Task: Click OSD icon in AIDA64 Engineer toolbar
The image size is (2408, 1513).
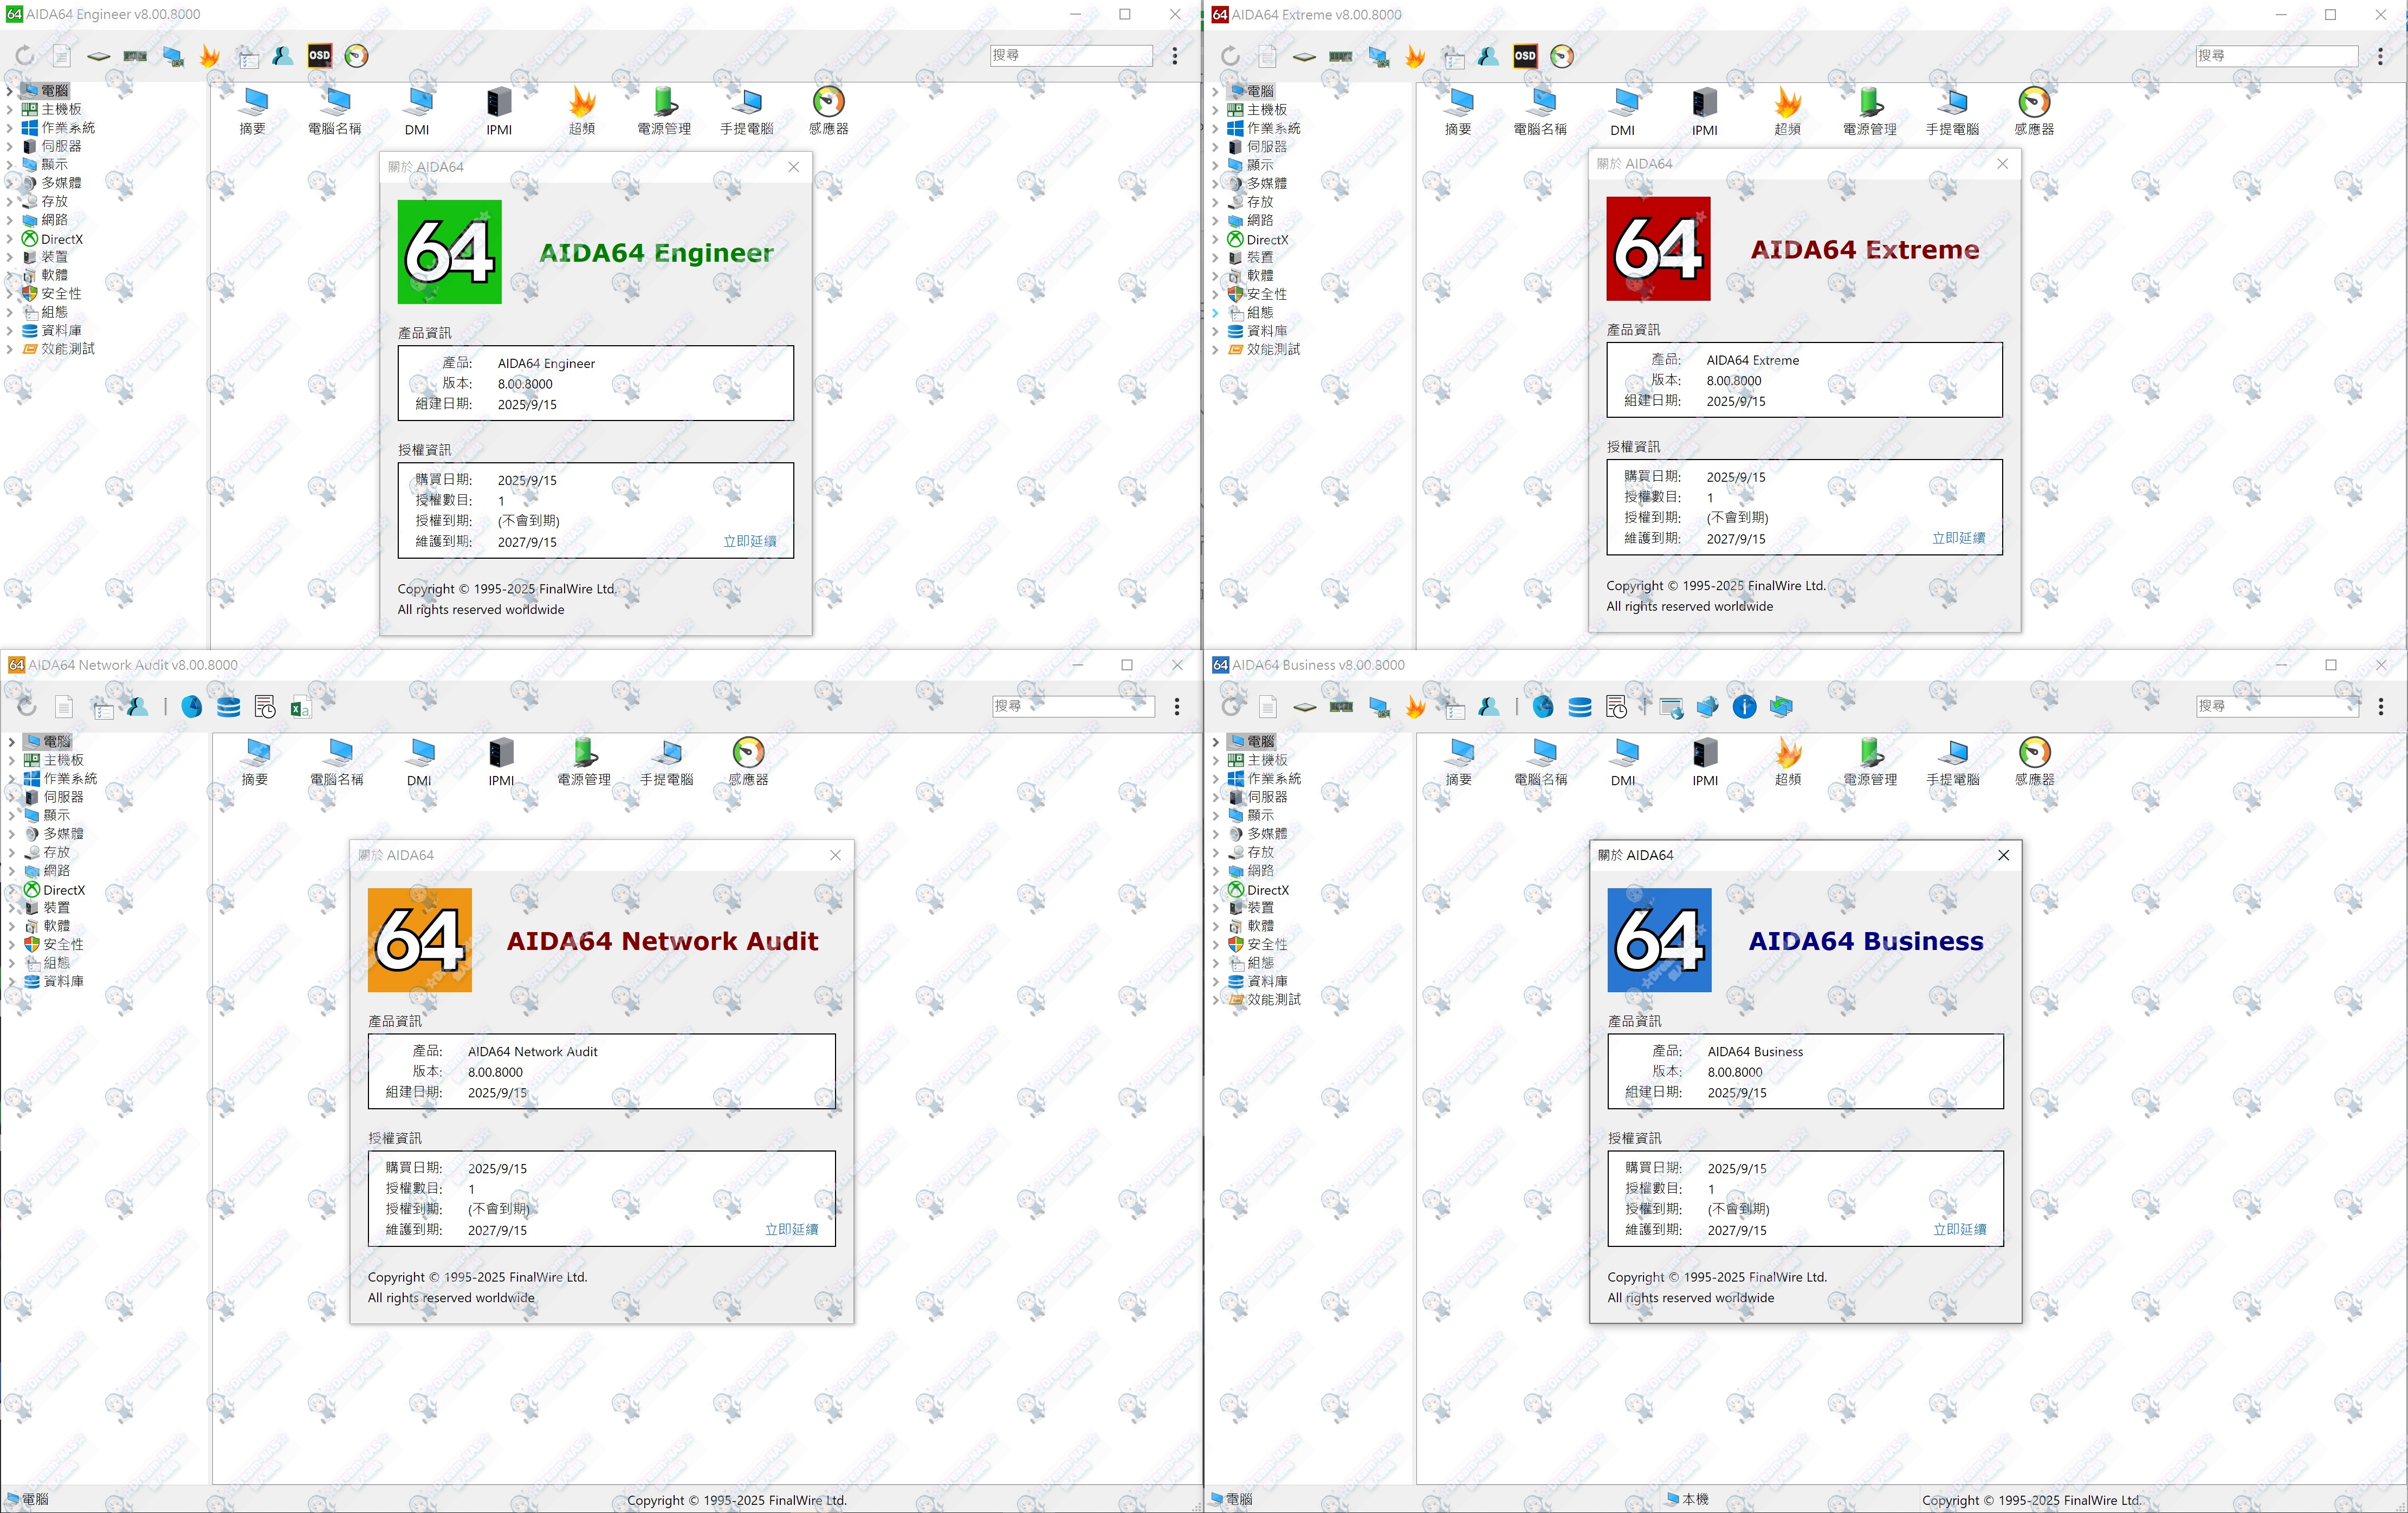Action: click(x=319, y=56)
